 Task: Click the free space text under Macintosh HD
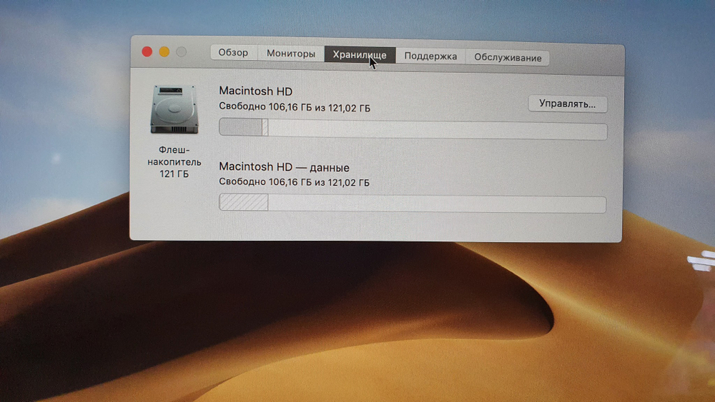point(295,107)
